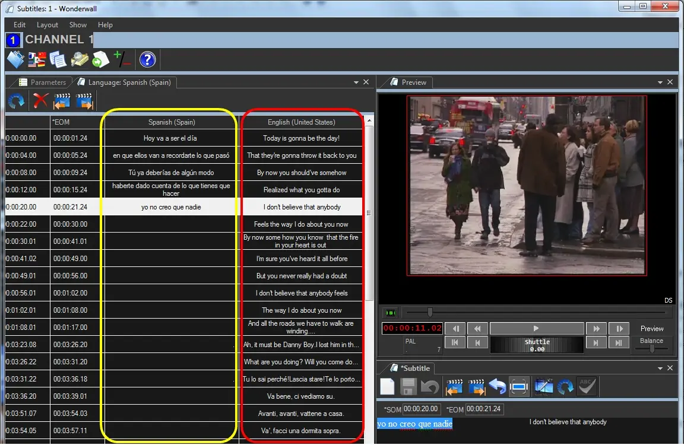Click the Balance slider

[x=651, y=349]
